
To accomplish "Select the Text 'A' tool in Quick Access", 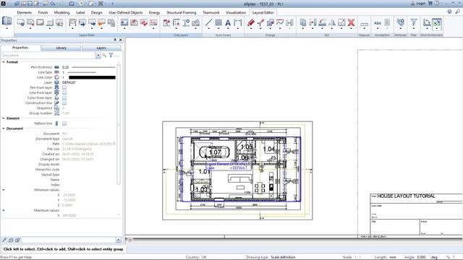I will (228, 22).
